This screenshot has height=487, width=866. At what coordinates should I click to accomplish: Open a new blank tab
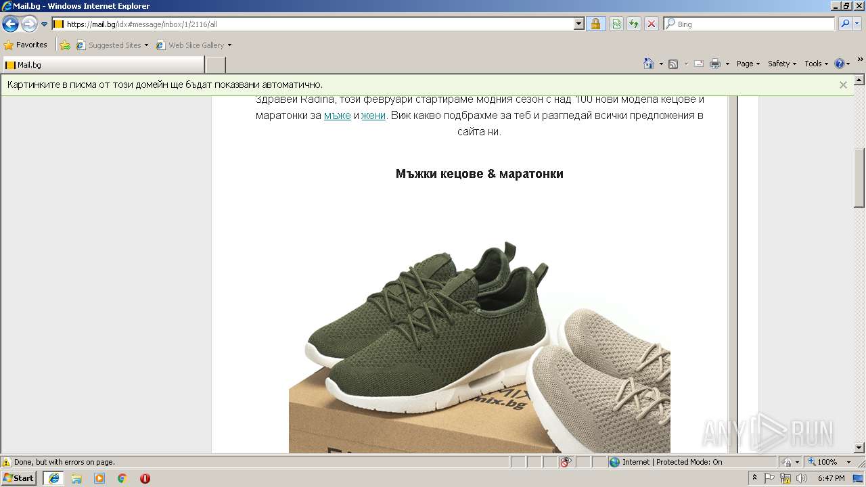tap(215, 65)
